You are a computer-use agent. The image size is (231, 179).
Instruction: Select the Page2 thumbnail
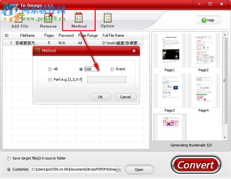204,50
